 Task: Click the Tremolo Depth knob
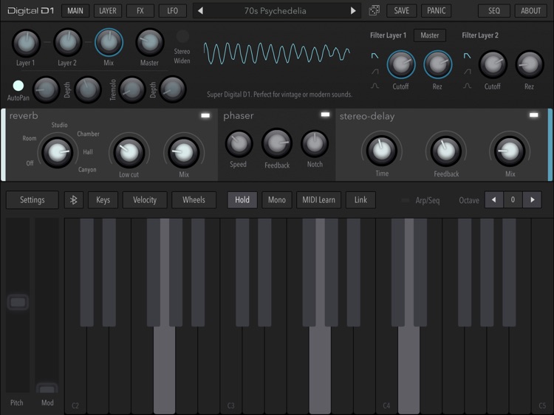coord(173,89)
